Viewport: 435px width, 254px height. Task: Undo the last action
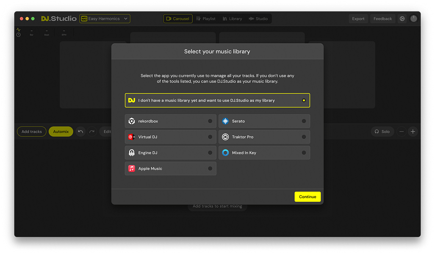click(80, 132)
